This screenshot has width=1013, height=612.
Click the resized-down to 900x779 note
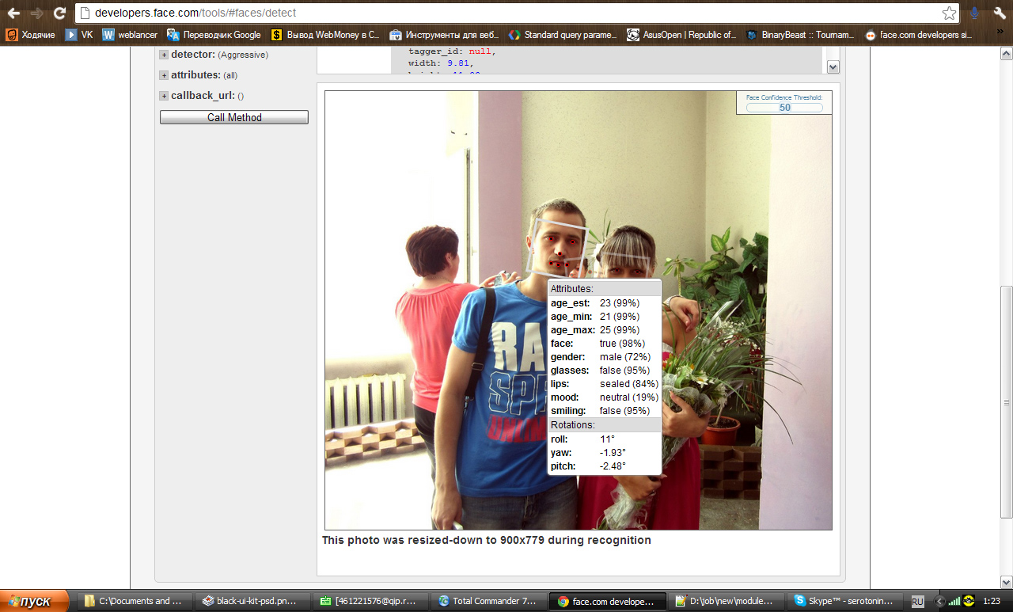(486, 540)
